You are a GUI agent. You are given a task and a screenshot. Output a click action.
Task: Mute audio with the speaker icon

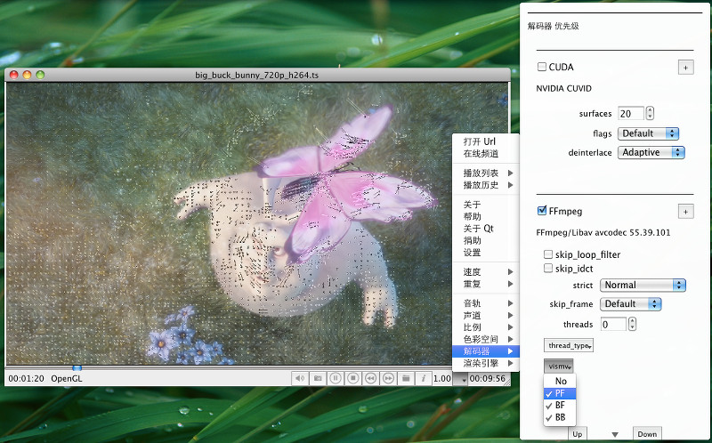(x=300, y=378)
